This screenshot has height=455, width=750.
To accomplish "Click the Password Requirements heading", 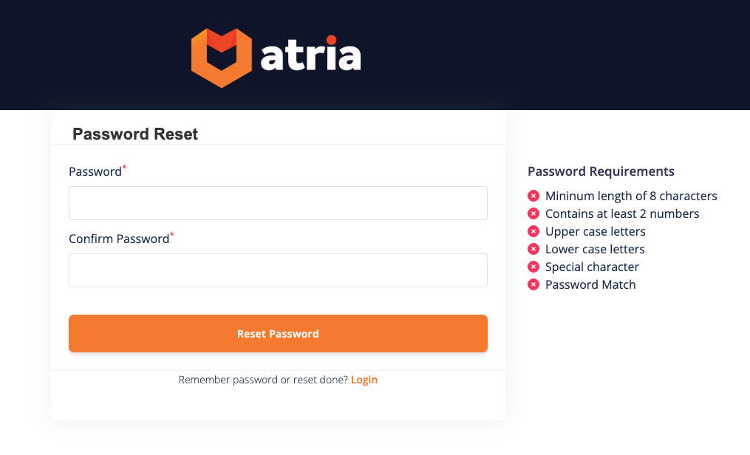I will [601, 171].
